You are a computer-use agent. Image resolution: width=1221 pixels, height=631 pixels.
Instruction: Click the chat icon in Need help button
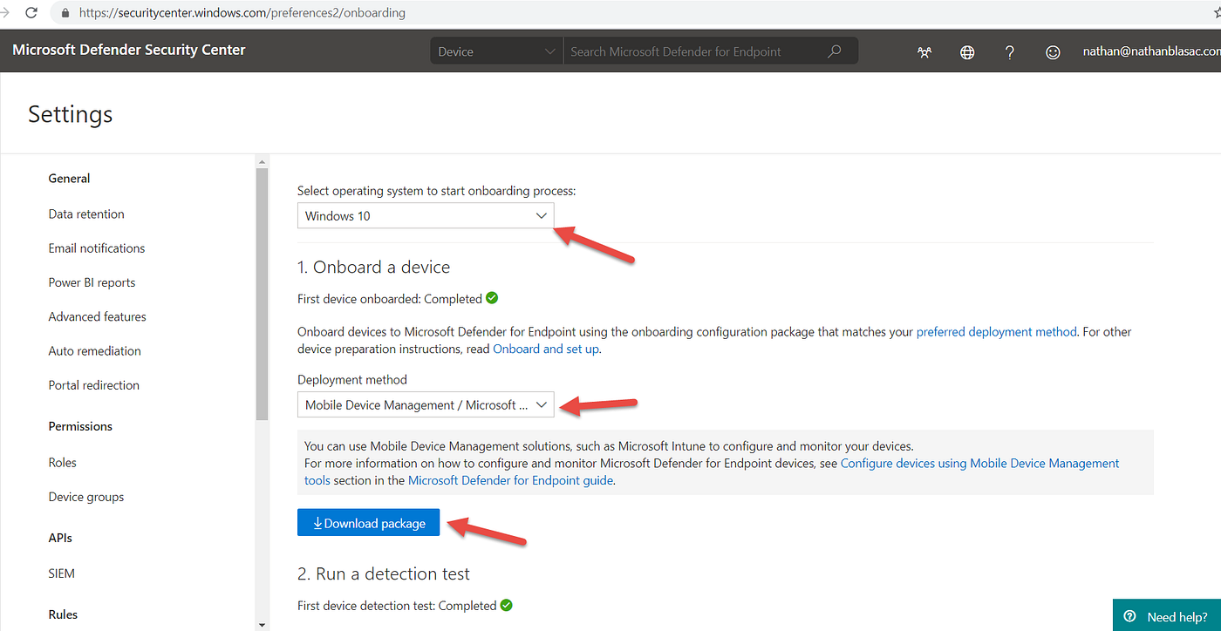coord(1129,615)
